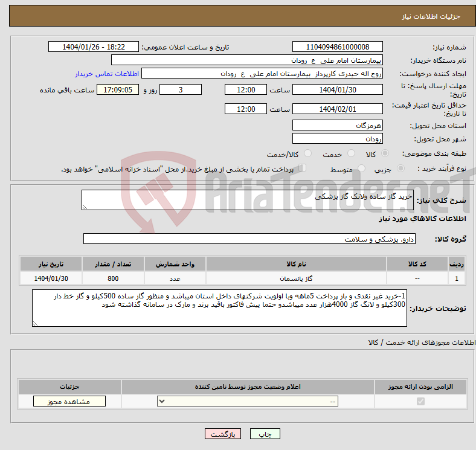The height and width of the screenshot is (450, 476).
Task: Click the تعداد / مقدار column header
Action: point(113,264)
